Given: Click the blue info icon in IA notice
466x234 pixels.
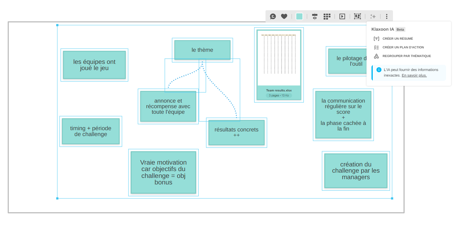Looking at the screenshot, I should [x=379, y=70].
